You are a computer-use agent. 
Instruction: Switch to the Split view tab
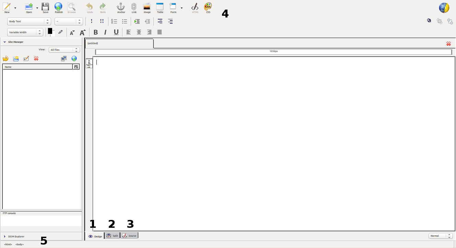click(x=112, y=236)
